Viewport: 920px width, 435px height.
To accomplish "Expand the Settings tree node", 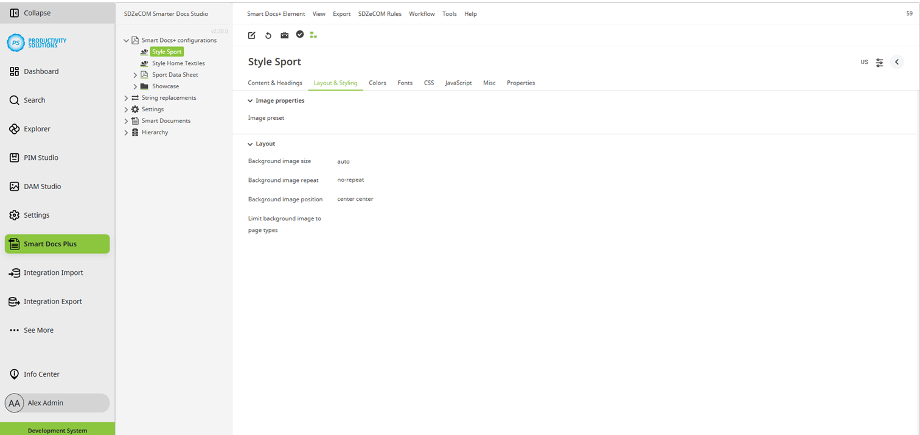I will click(x=127, y=110).
